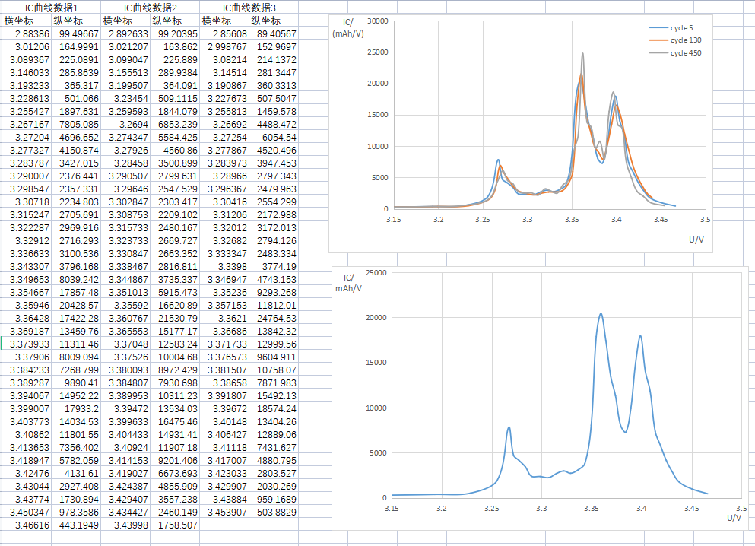755x546 pixels.
Task: Select the IC曲线数据2 header cell
Action: pos(151,8)
